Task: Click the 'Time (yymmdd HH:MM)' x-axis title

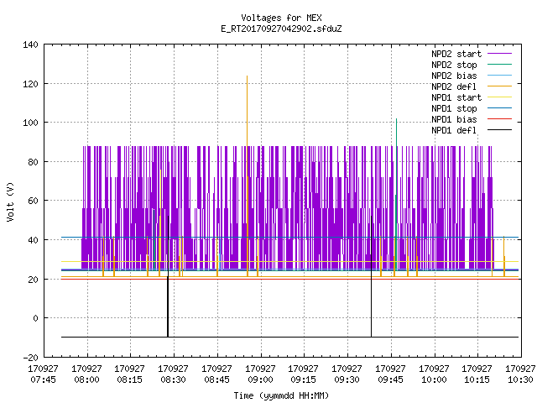Action: coord(281,395)
